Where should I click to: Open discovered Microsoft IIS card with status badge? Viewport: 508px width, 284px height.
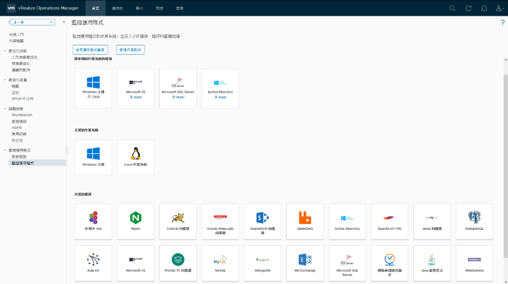(135, 88)
